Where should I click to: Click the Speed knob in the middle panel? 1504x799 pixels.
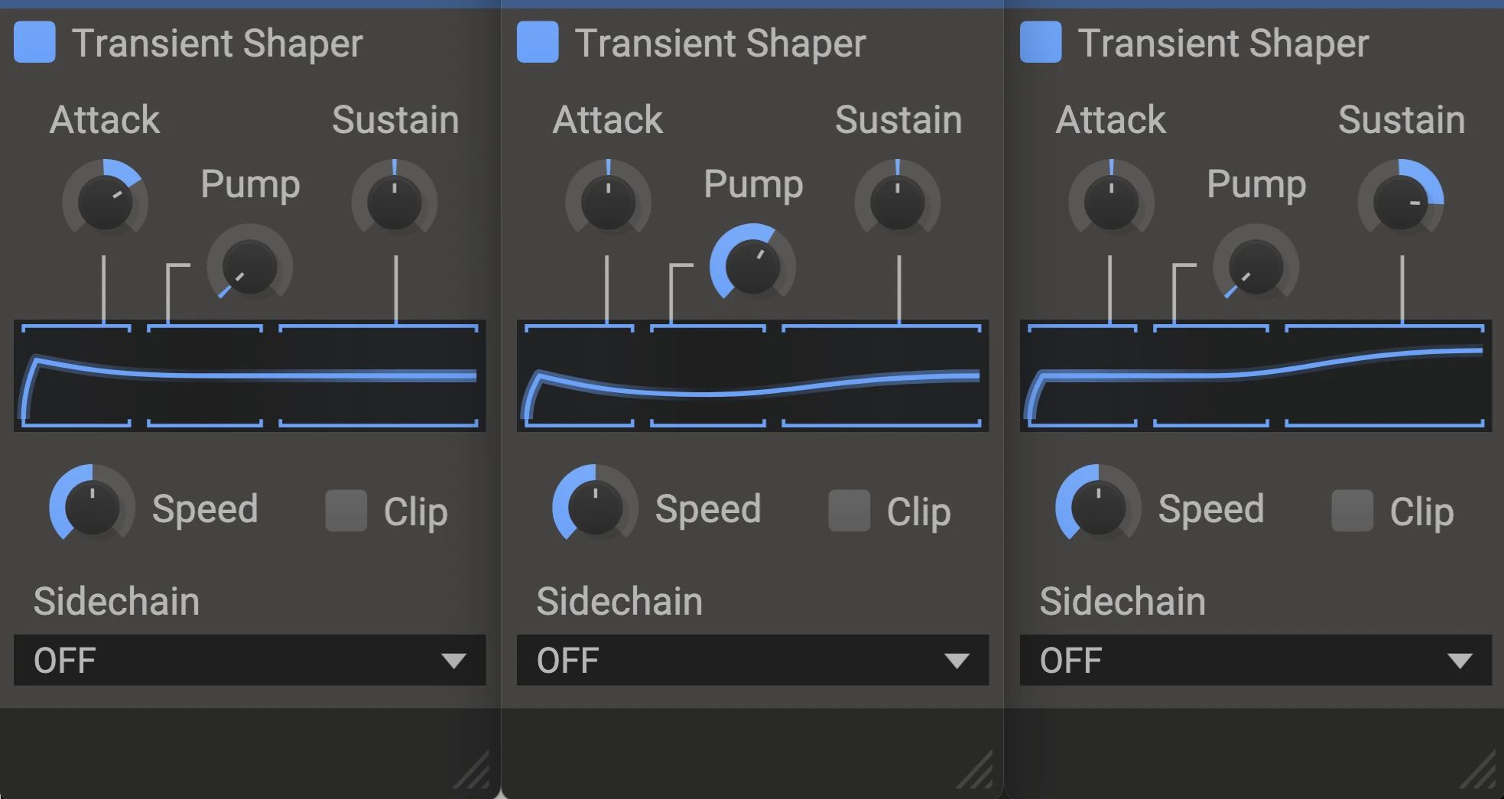pos(596,506)
